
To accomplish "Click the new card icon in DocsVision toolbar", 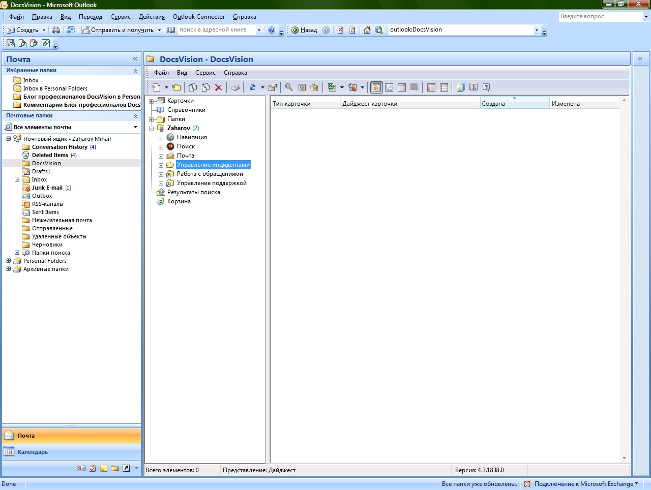I will [x=157, y=87].
